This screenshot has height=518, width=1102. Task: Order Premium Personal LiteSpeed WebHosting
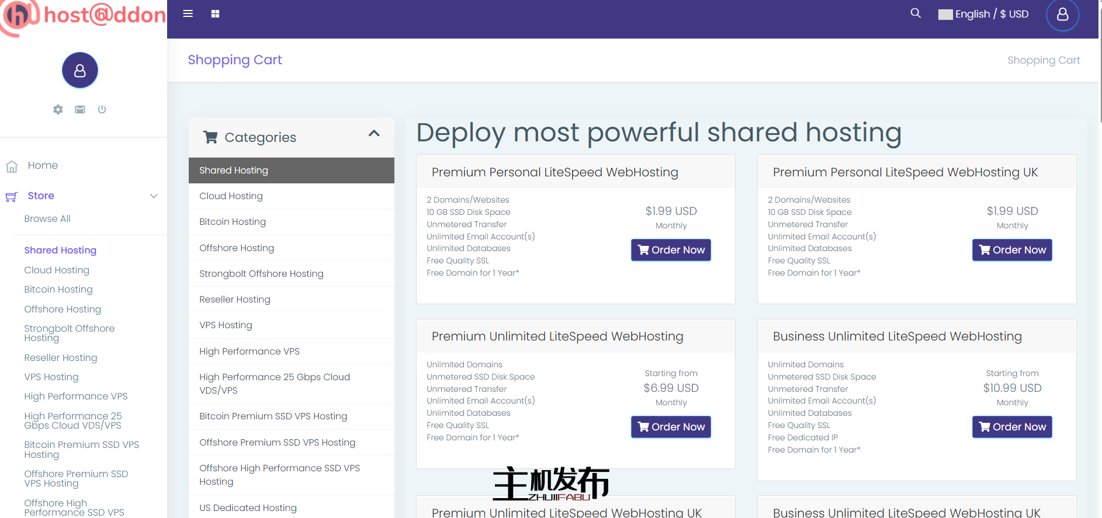coord(671,250)
